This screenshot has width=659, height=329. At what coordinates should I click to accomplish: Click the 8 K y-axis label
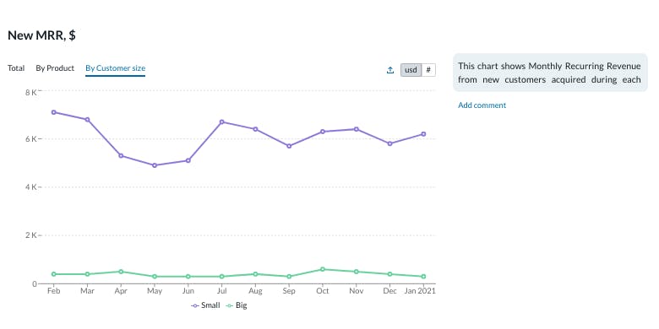point(31,92)
